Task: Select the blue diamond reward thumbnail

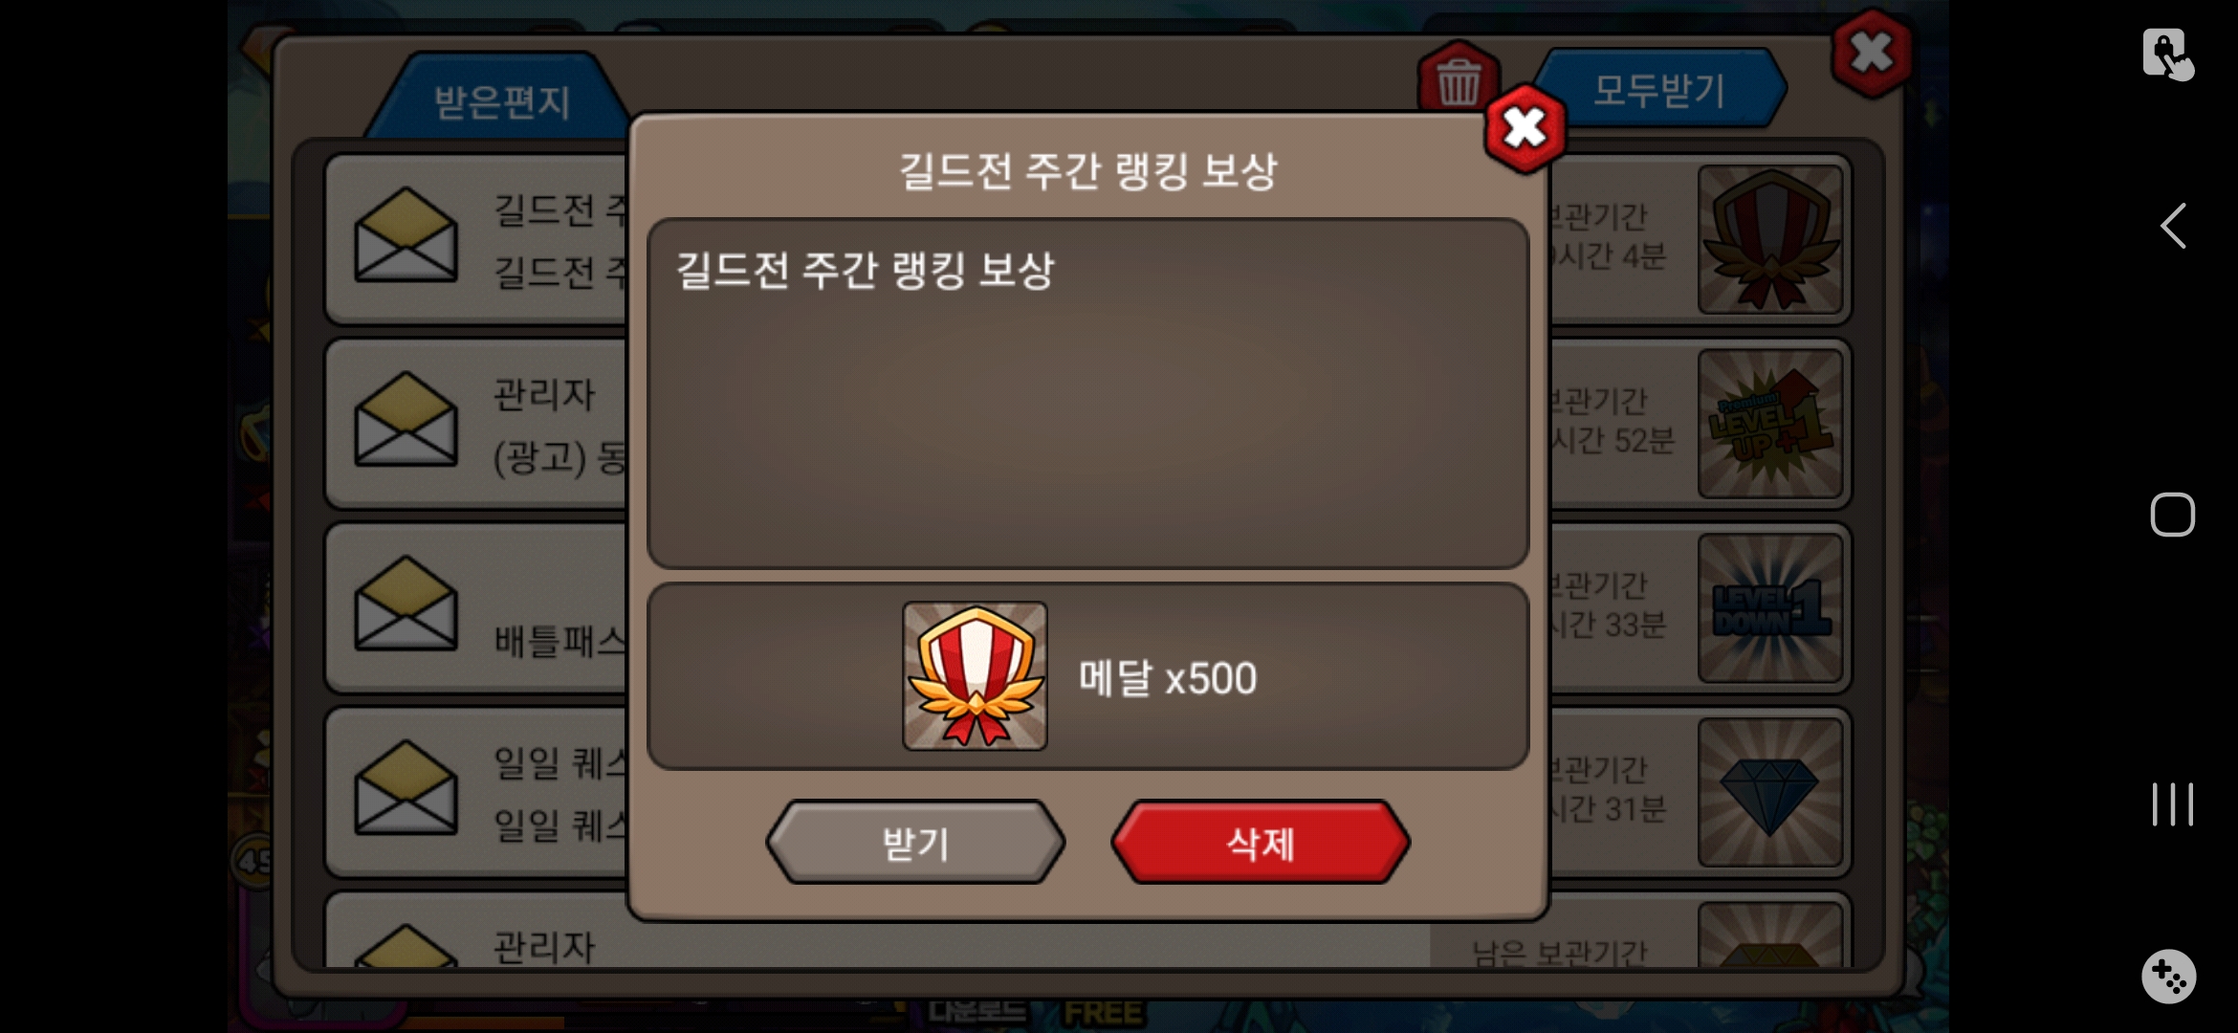Action: click(x=1770, y=793)
